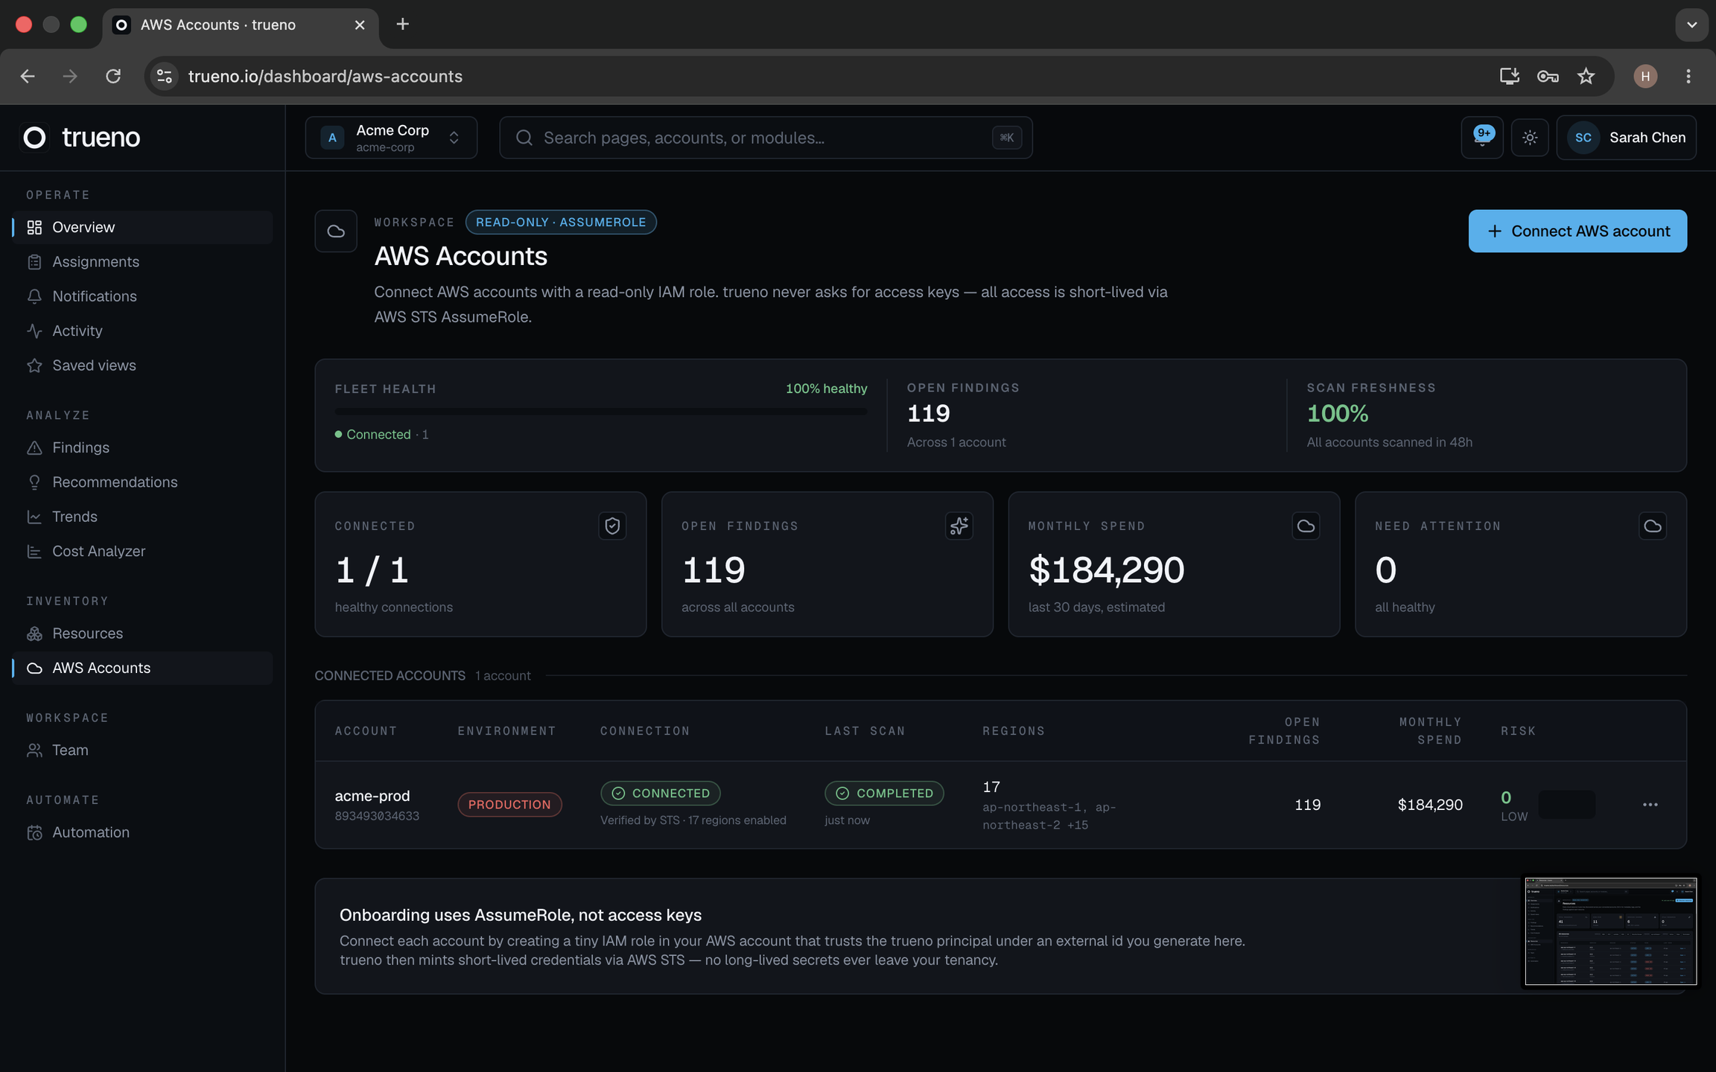Click the $184,290 value in acme-prod row
Viewport: 1716px width, 1072px height.
(1430, 805)
